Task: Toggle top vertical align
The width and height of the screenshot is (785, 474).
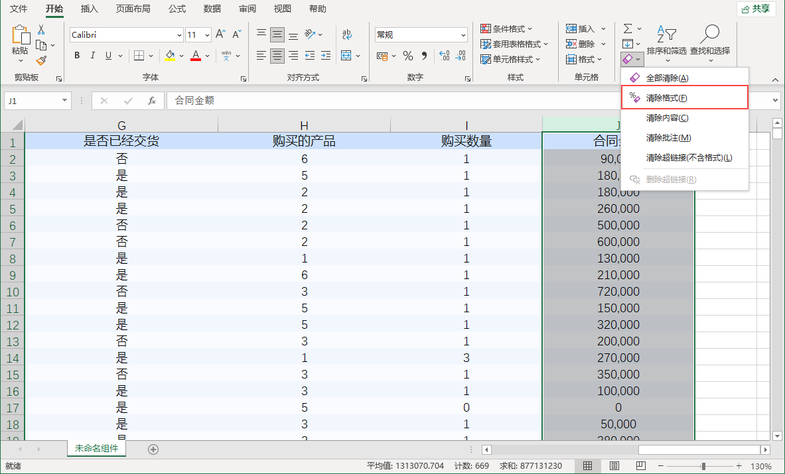Action: pyautogui.click(x=261, y=34)
